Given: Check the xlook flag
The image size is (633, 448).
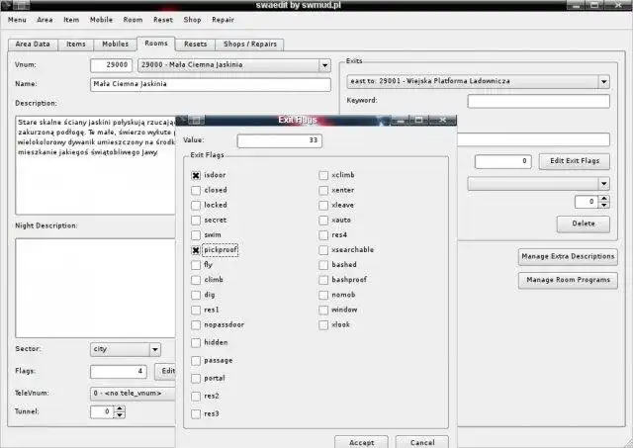Looking at the screenshot, I should [323, 325].
